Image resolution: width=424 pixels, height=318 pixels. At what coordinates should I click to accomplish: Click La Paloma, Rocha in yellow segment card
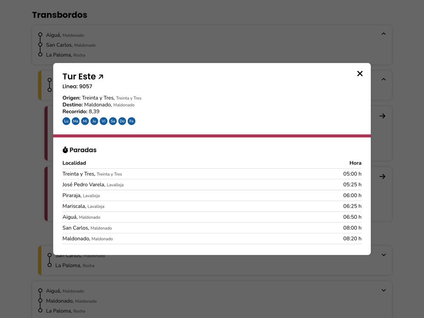(x=75, y=265)
